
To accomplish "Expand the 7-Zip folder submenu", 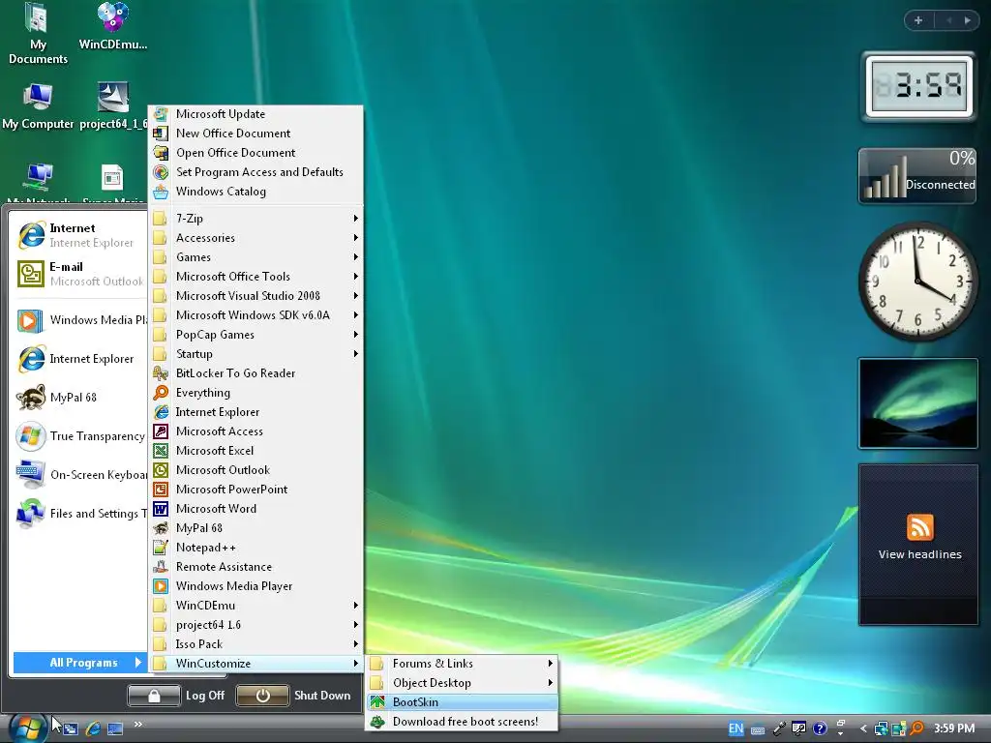I will pos(256,219).
